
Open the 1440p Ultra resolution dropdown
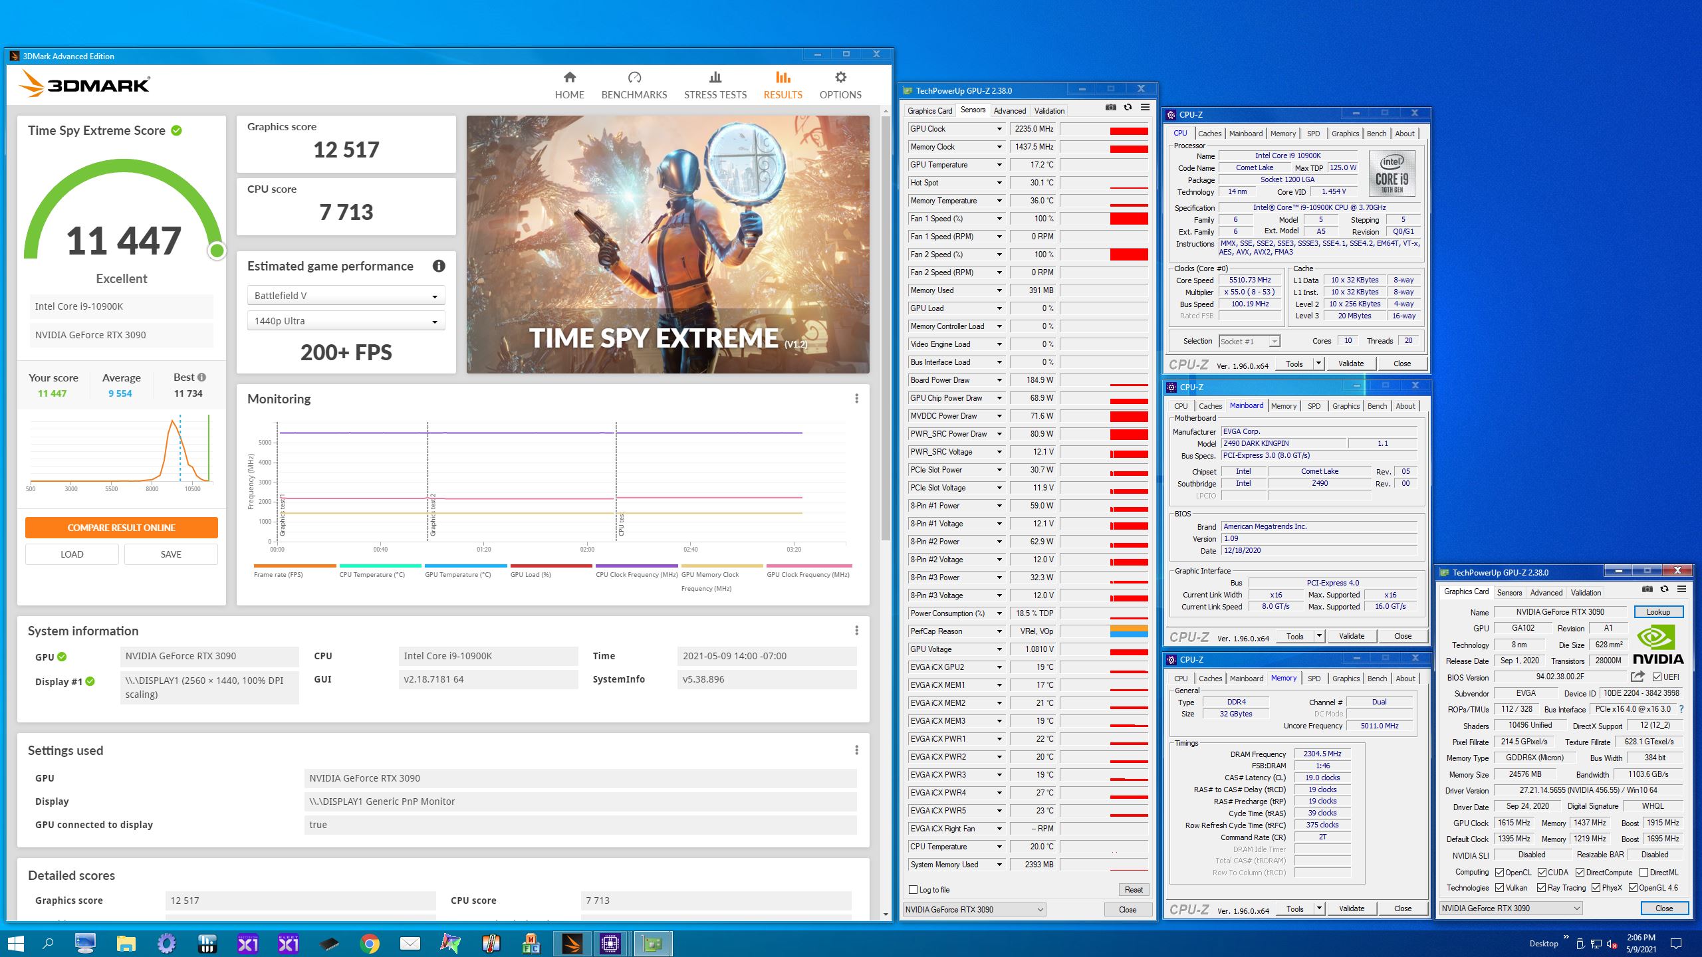(346, 321)
